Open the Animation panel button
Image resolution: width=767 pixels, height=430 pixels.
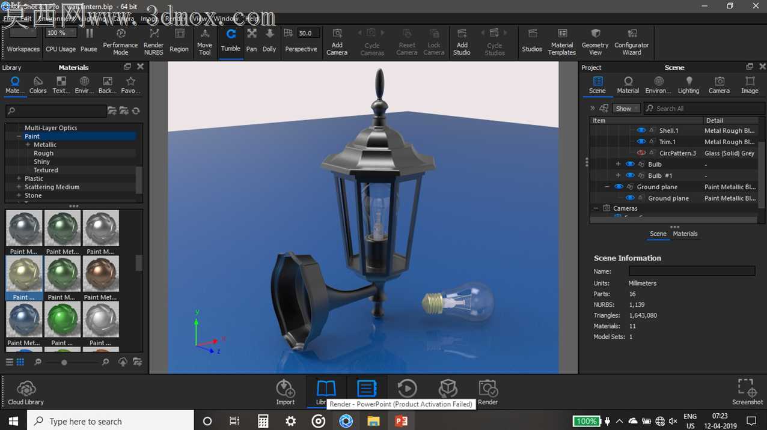coord(407,389)
